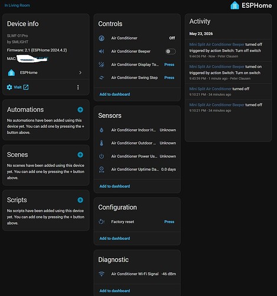Add a new automation with the plus button
Viewport: 277px width, 296px height.
(80, 110)
